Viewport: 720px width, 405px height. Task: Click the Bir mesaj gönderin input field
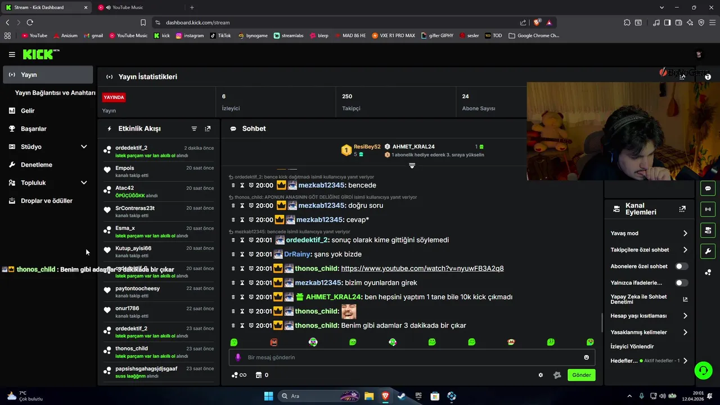pos(412,357)
